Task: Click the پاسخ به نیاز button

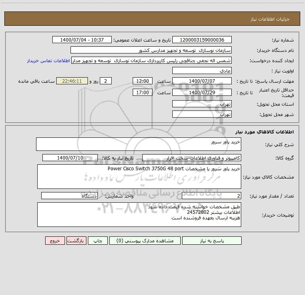Action: click(x=212, y=241)
